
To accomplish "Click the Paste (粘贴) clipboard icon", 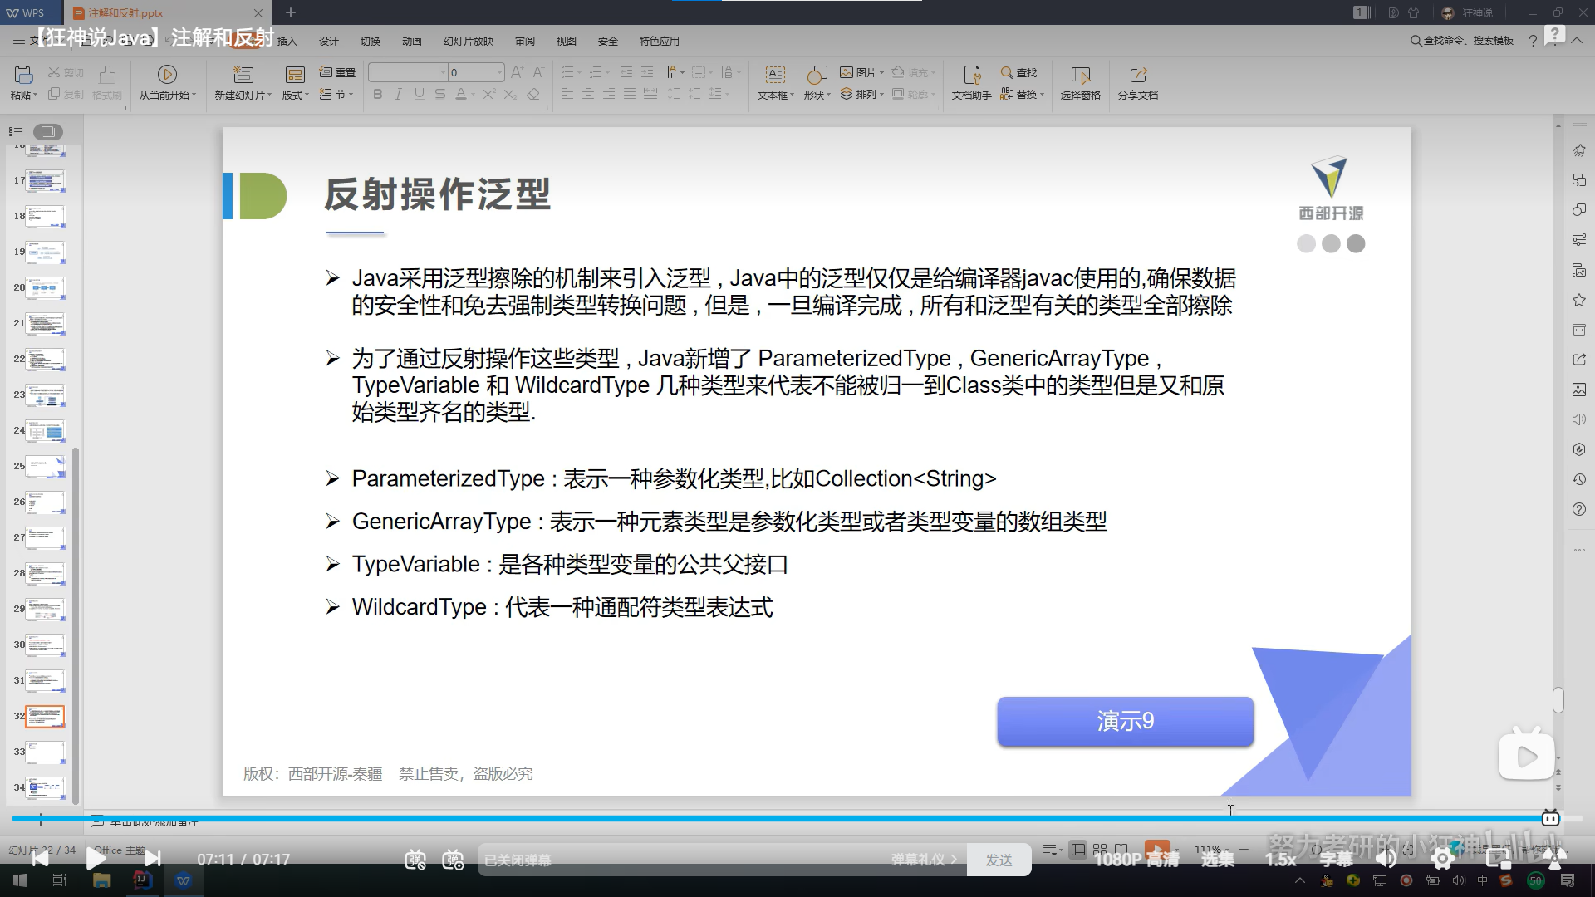I will click(x=23, y=75).
